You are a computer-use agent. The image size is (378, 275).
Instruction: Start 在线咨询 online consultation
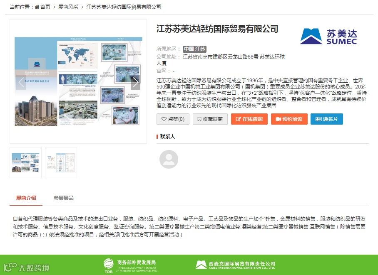(249, 119)
